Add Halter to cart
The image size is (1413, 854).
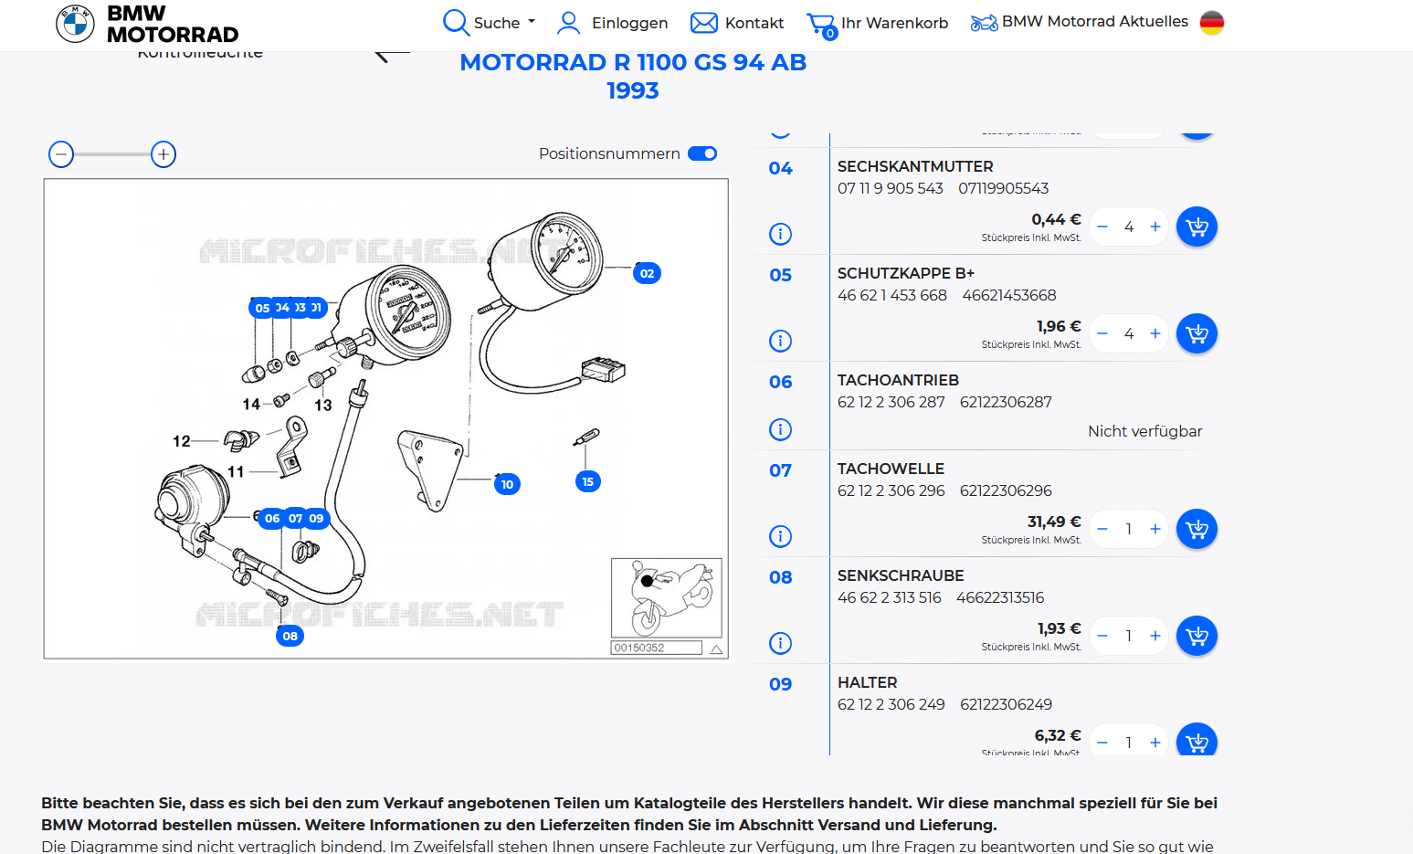click(1197, 739)
